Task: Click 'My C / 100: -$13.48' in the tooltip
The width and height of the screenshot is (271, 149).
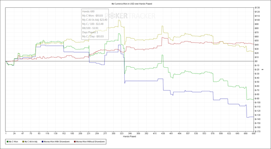Action: click(x=93, y=24)
